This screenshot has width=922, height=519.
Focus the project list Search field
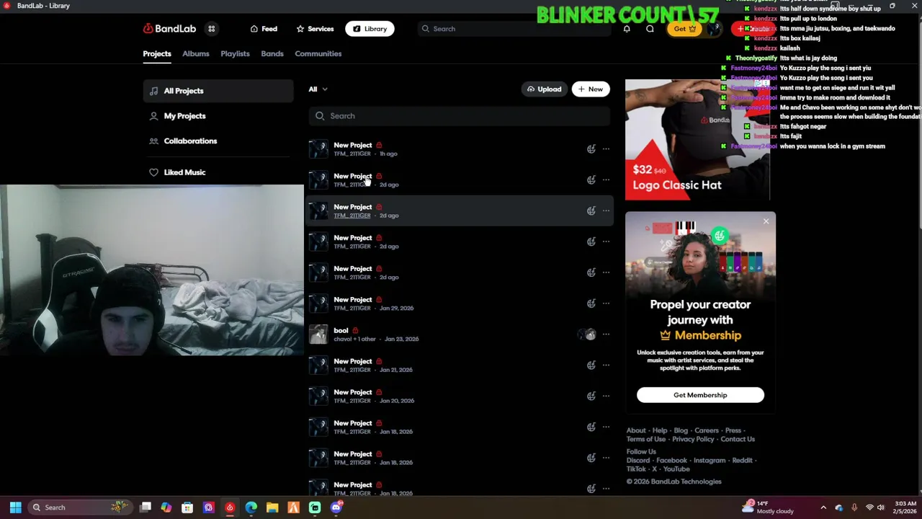pos(461,116)
